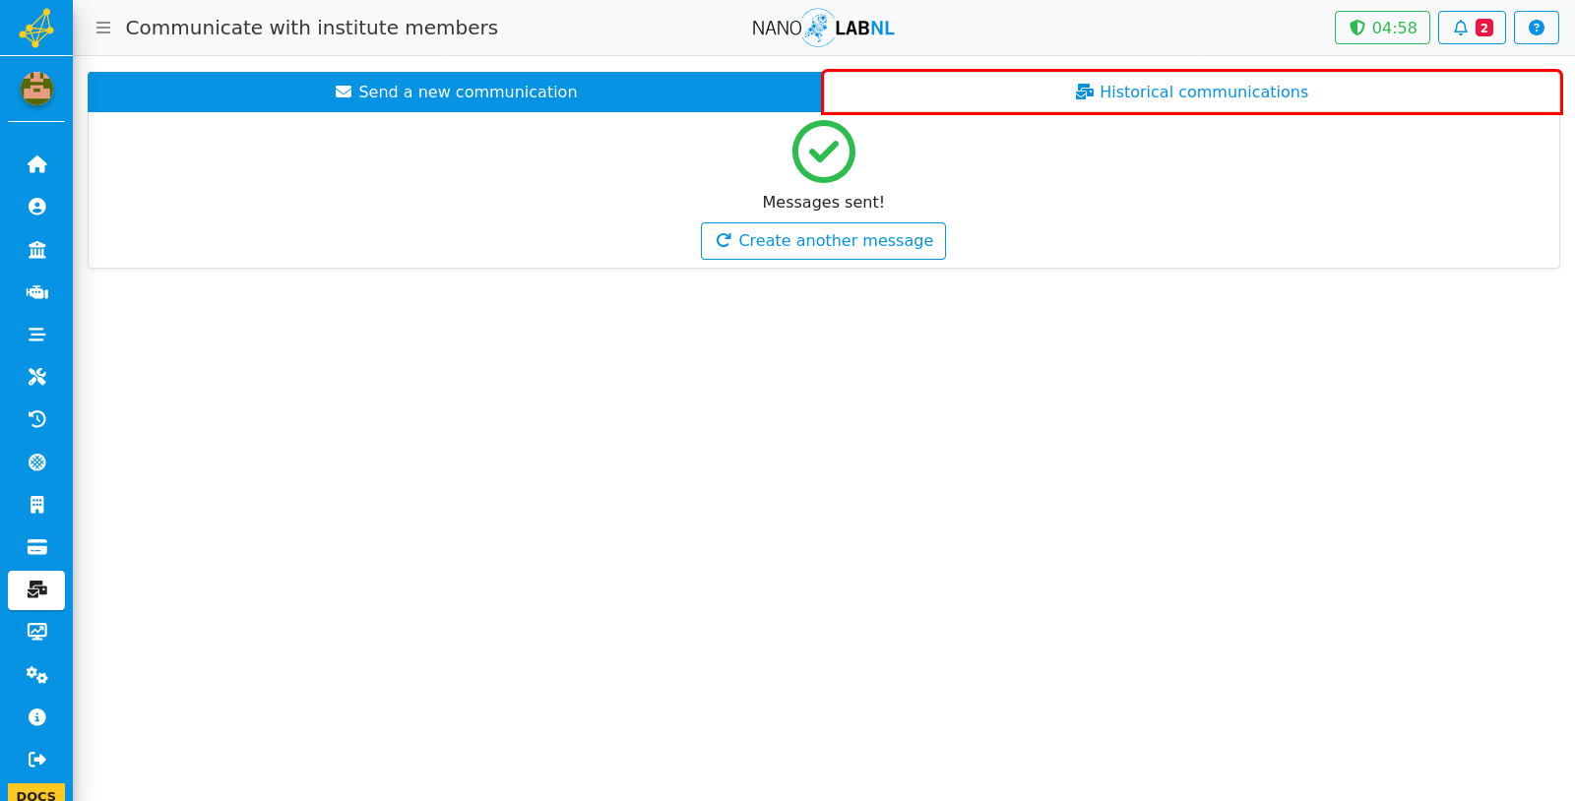Toggle the hamburger sidebar menu
The width and height of the screenshot is (1575, 801).
point(103,28)
